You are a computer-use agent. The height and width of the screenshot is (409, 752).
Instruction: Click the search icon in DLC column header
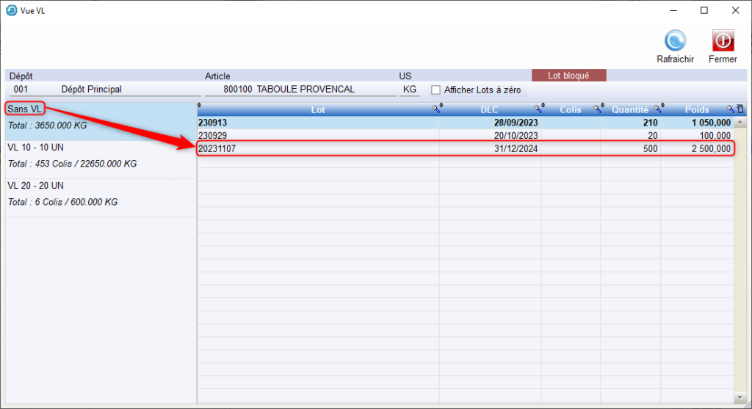538,109
